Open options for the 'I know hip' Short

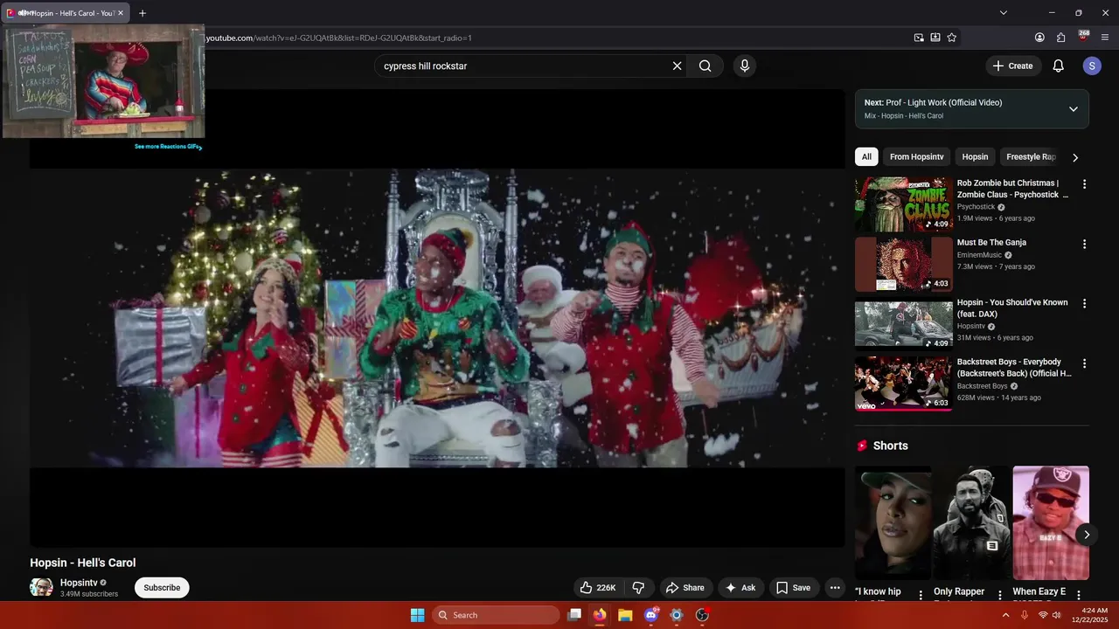[921, 595]
